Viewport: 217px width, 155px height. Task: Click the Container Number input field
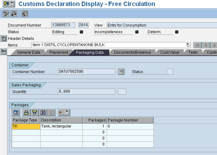(x=86, y=72)
